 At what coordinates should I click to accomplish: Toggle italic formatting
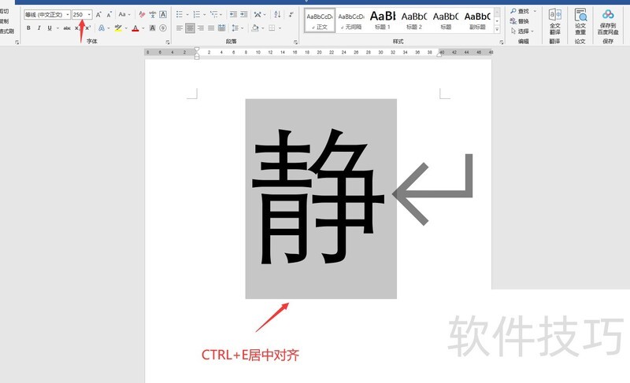(x=39, y=28)
